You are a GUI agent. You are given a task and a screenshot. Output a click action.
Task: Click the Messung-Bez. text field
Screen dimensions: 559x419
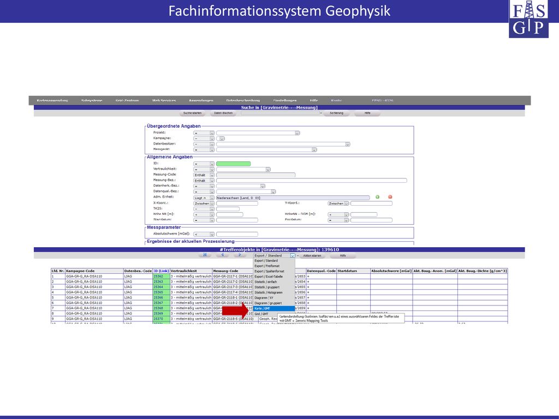pos(312,181)
